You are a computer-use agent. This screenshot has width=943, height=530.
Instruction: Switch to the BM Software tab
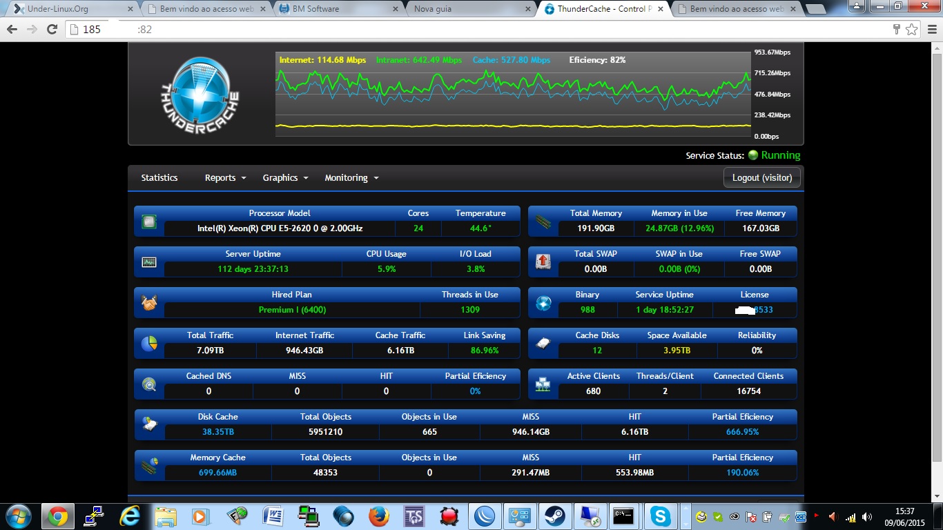click(x=338, y=9)
